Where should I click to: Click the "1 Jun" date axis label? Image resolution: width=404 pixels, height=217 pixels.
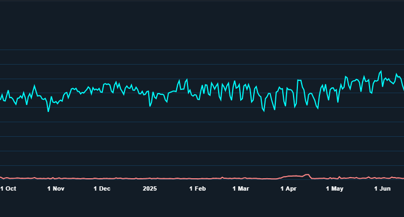coord(382,188)
